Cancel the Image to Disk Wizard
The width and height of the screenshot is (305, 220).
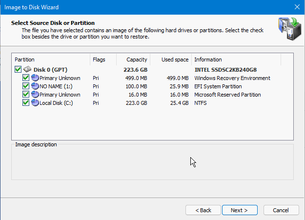click(x=281, y=210)
